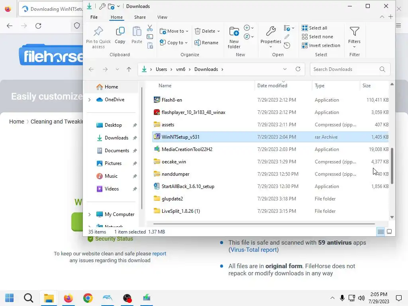Viewport: 408px width, 306px height.
Task: Collapse the ribbon chevron
Action: pyautogui.click(x=382, y=17)
